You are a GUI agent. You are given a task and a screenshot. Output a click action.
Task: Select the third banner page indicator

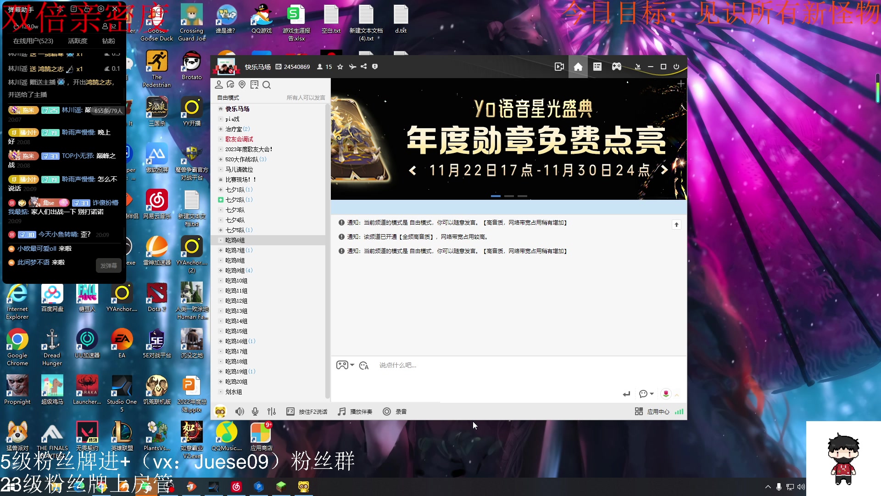[522, 196]
